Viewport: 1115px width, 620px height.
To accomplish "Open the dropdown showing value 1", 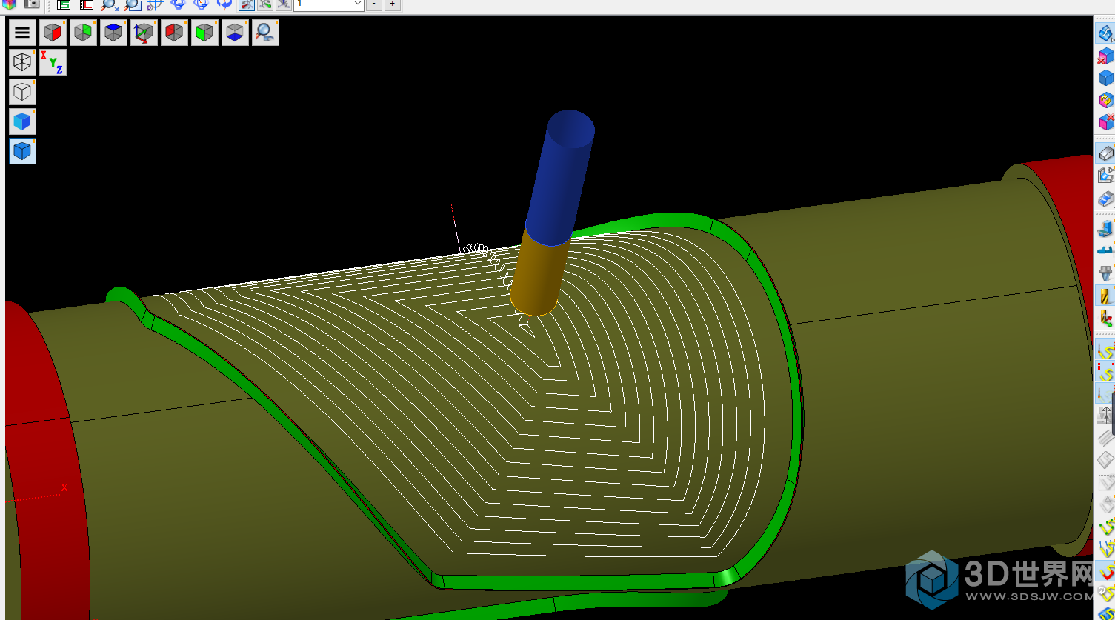I will pos(329,4).
